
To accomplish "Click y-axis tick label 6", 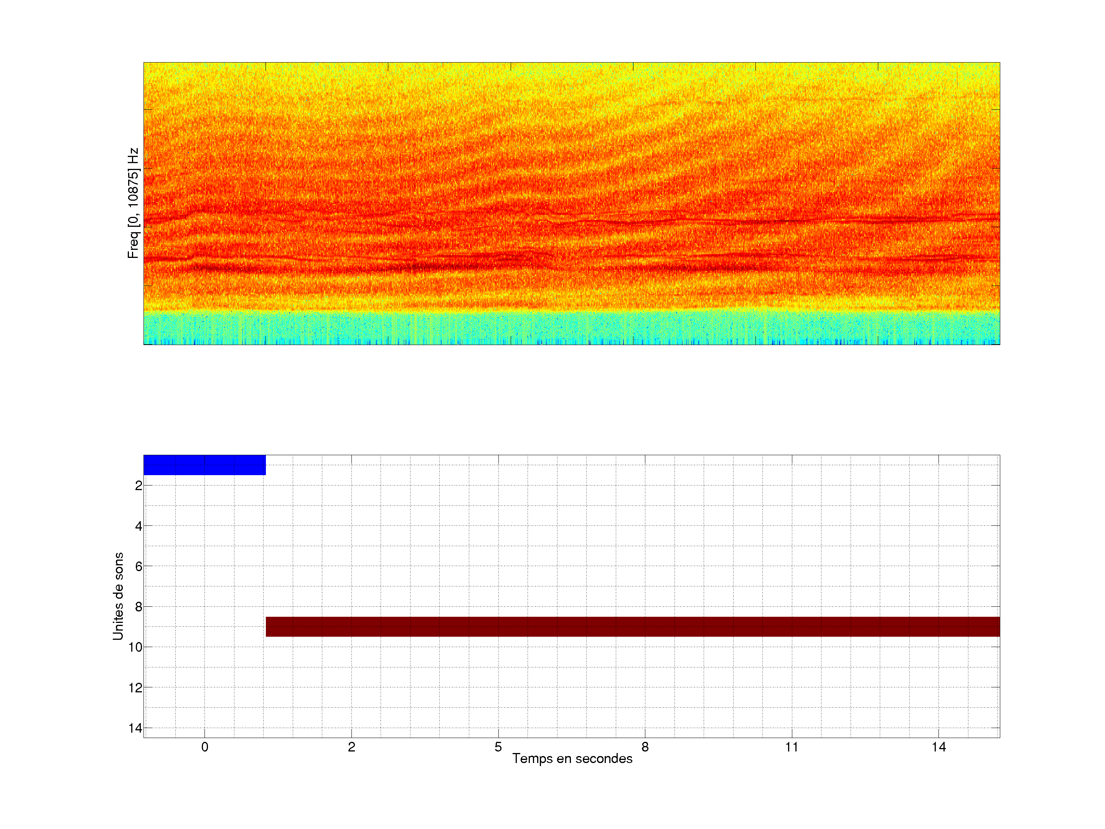I will pyautogui.click(x=139, y=566).
